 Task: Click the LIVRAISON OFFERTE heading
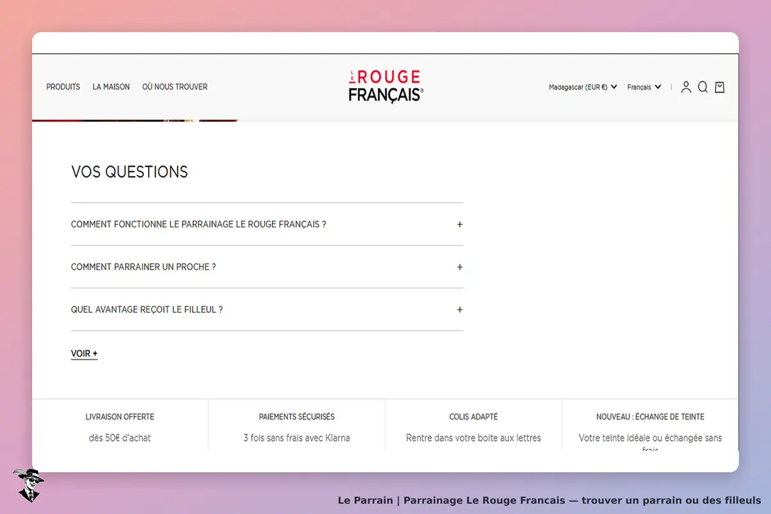click(x=120, y=417)
